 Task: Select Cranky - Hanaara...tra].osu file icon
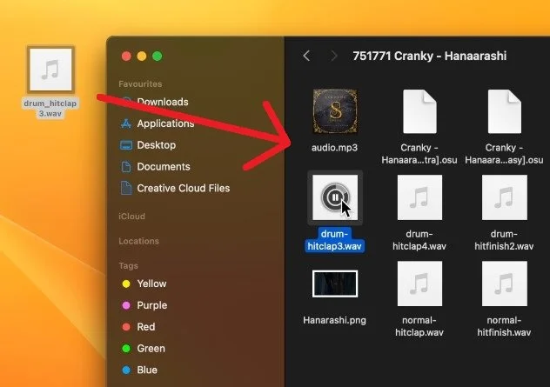coord(419,111)
